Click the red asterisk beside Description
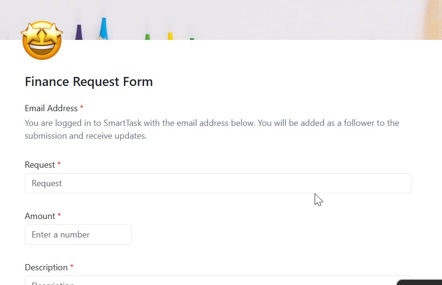Viewport: 442px width, 285px height. (x=72, y=267)
